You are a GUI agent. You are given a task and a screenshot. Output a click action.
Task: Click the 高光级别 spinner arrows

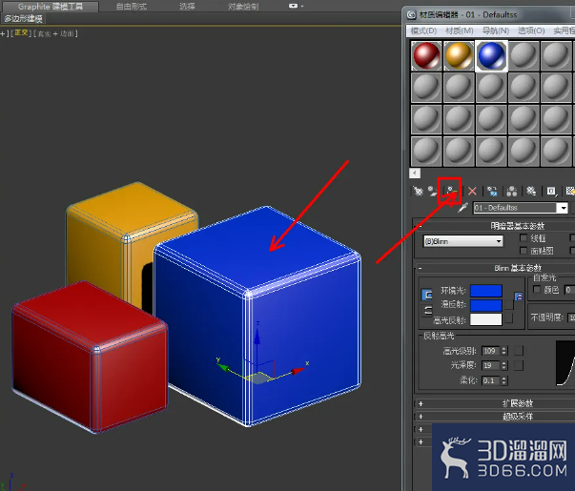pyautogui.click(x=504, y=351)
